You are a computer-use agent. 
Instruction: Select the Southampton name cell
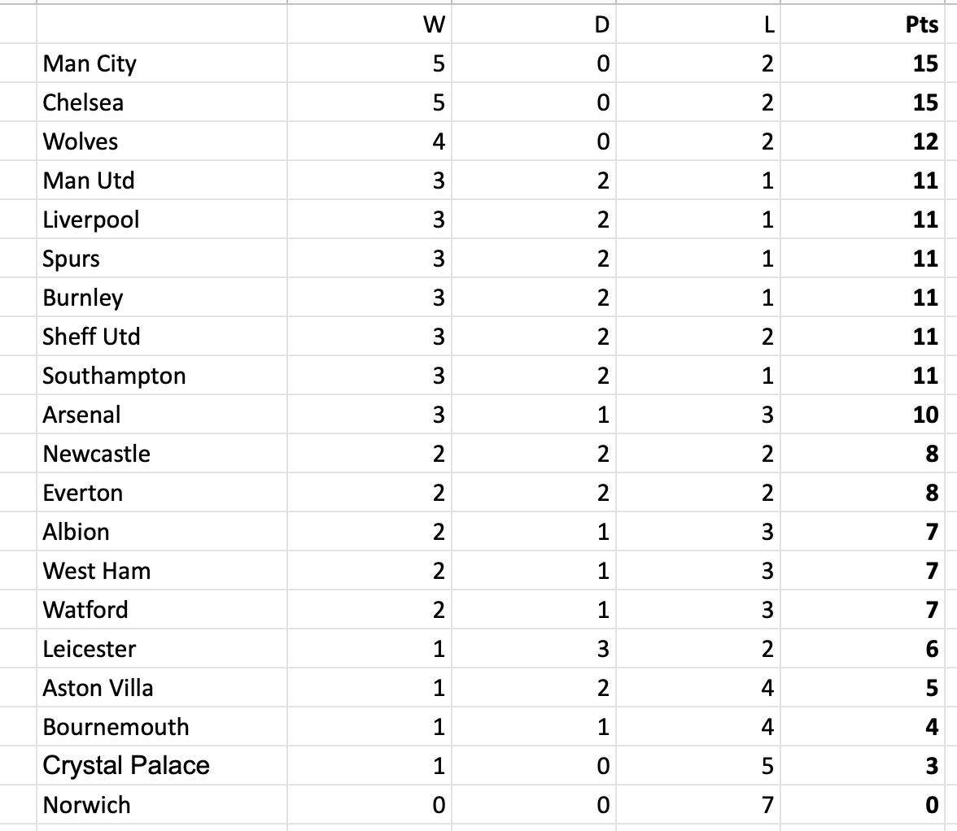click(x=162, y=375)
